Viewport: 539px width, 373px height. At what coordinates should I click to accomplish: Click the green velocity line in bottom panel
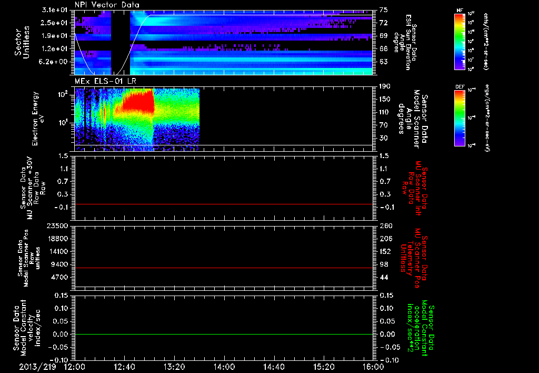click(x=224, y=334)
